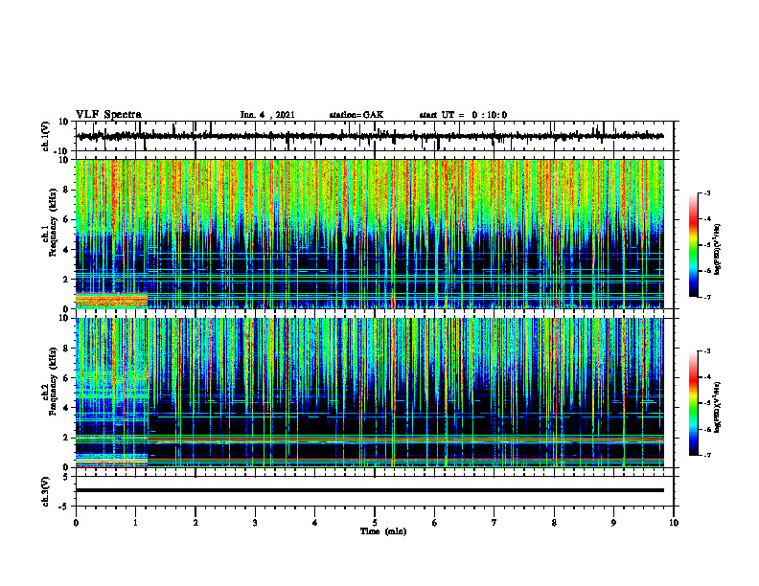
Task: Click the "ch.1(V)" waveform axis label
Action: pos(46,136)
